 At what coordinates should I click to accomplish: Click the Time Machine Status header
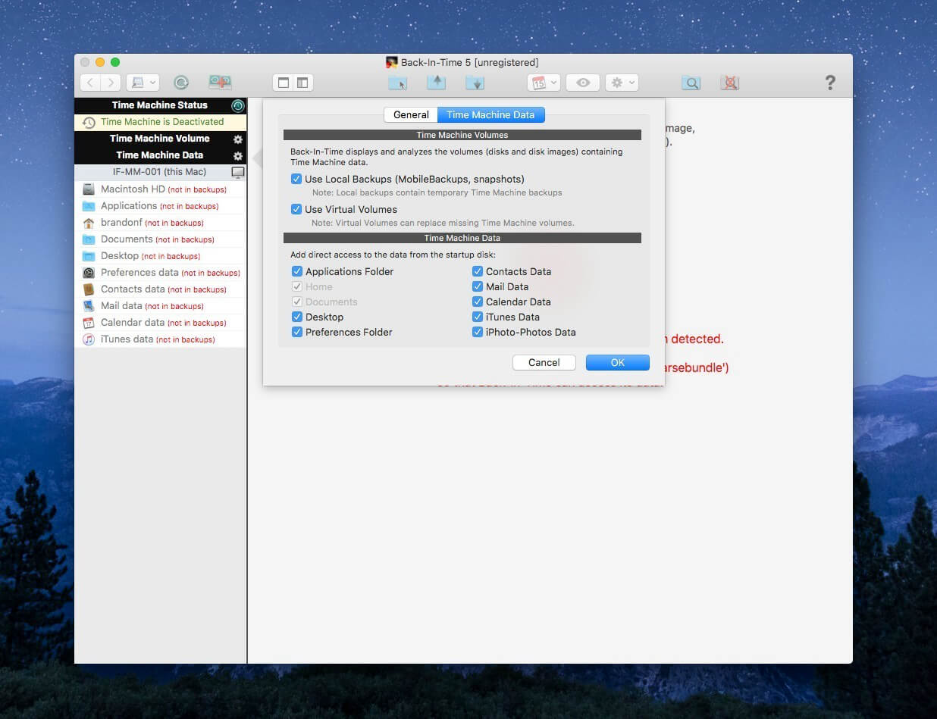pyautogui.click(x=160, y=105)
